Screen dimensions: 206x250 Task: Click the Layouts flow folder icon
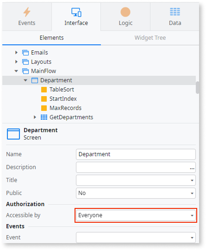25,62
